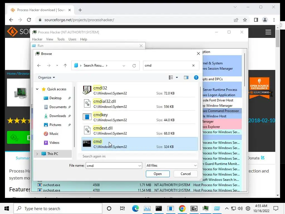Go back in Chrome browser
285x214 pixels.
click(x=11, y=20)
